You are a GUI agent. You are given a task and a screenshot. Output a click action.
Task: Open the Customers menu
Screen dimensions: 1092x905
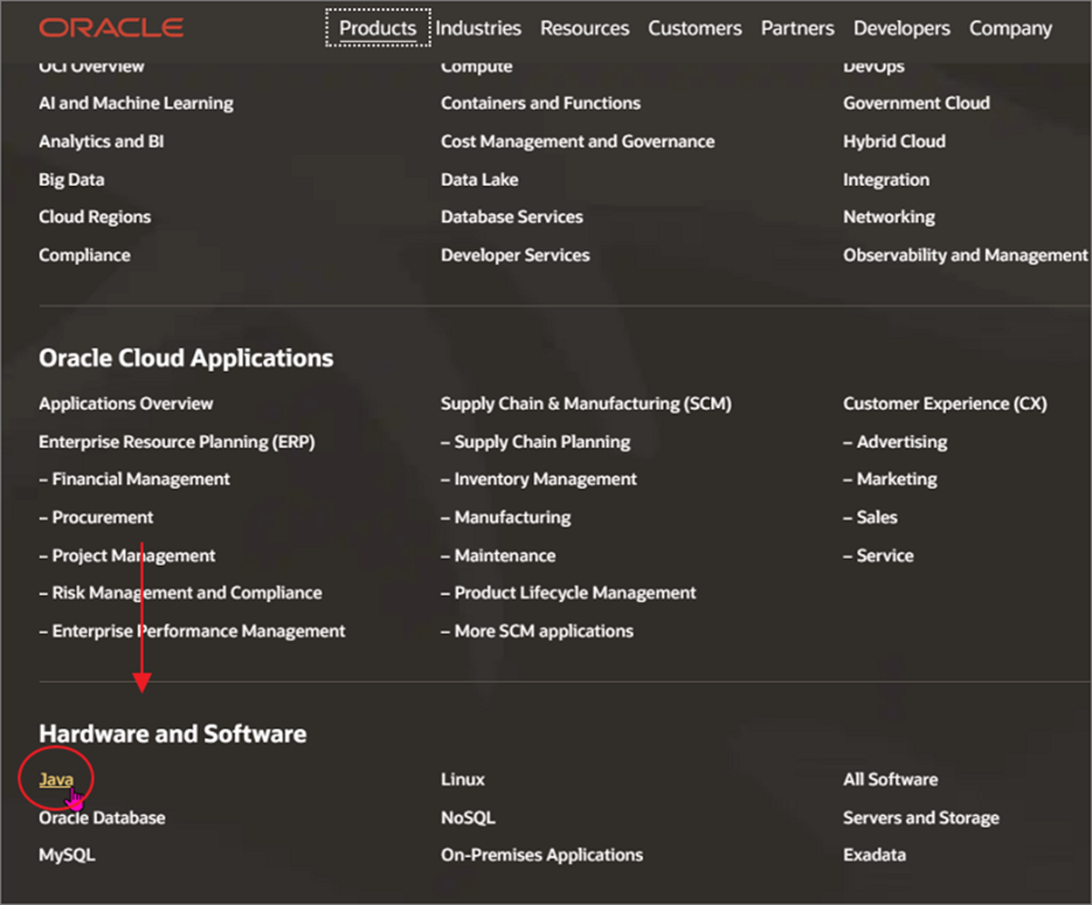tap(695, 28)
